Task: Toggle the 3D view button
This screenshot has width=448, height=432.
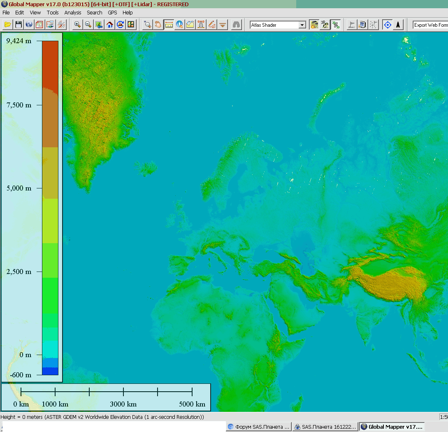Action: pos(325,25)
